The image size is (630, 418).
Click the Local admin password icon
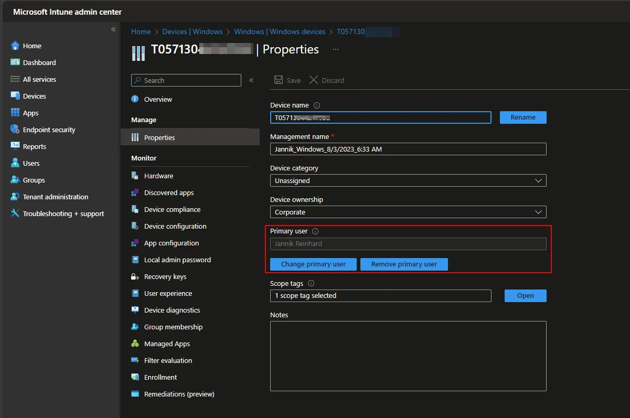(135, 260)
